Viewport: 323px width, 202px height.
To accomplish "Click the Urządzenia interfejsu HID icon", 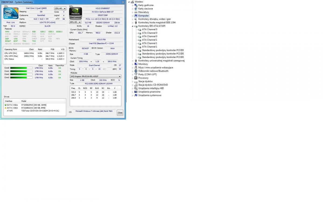I will pyautogui.click(x=136, y=88).
